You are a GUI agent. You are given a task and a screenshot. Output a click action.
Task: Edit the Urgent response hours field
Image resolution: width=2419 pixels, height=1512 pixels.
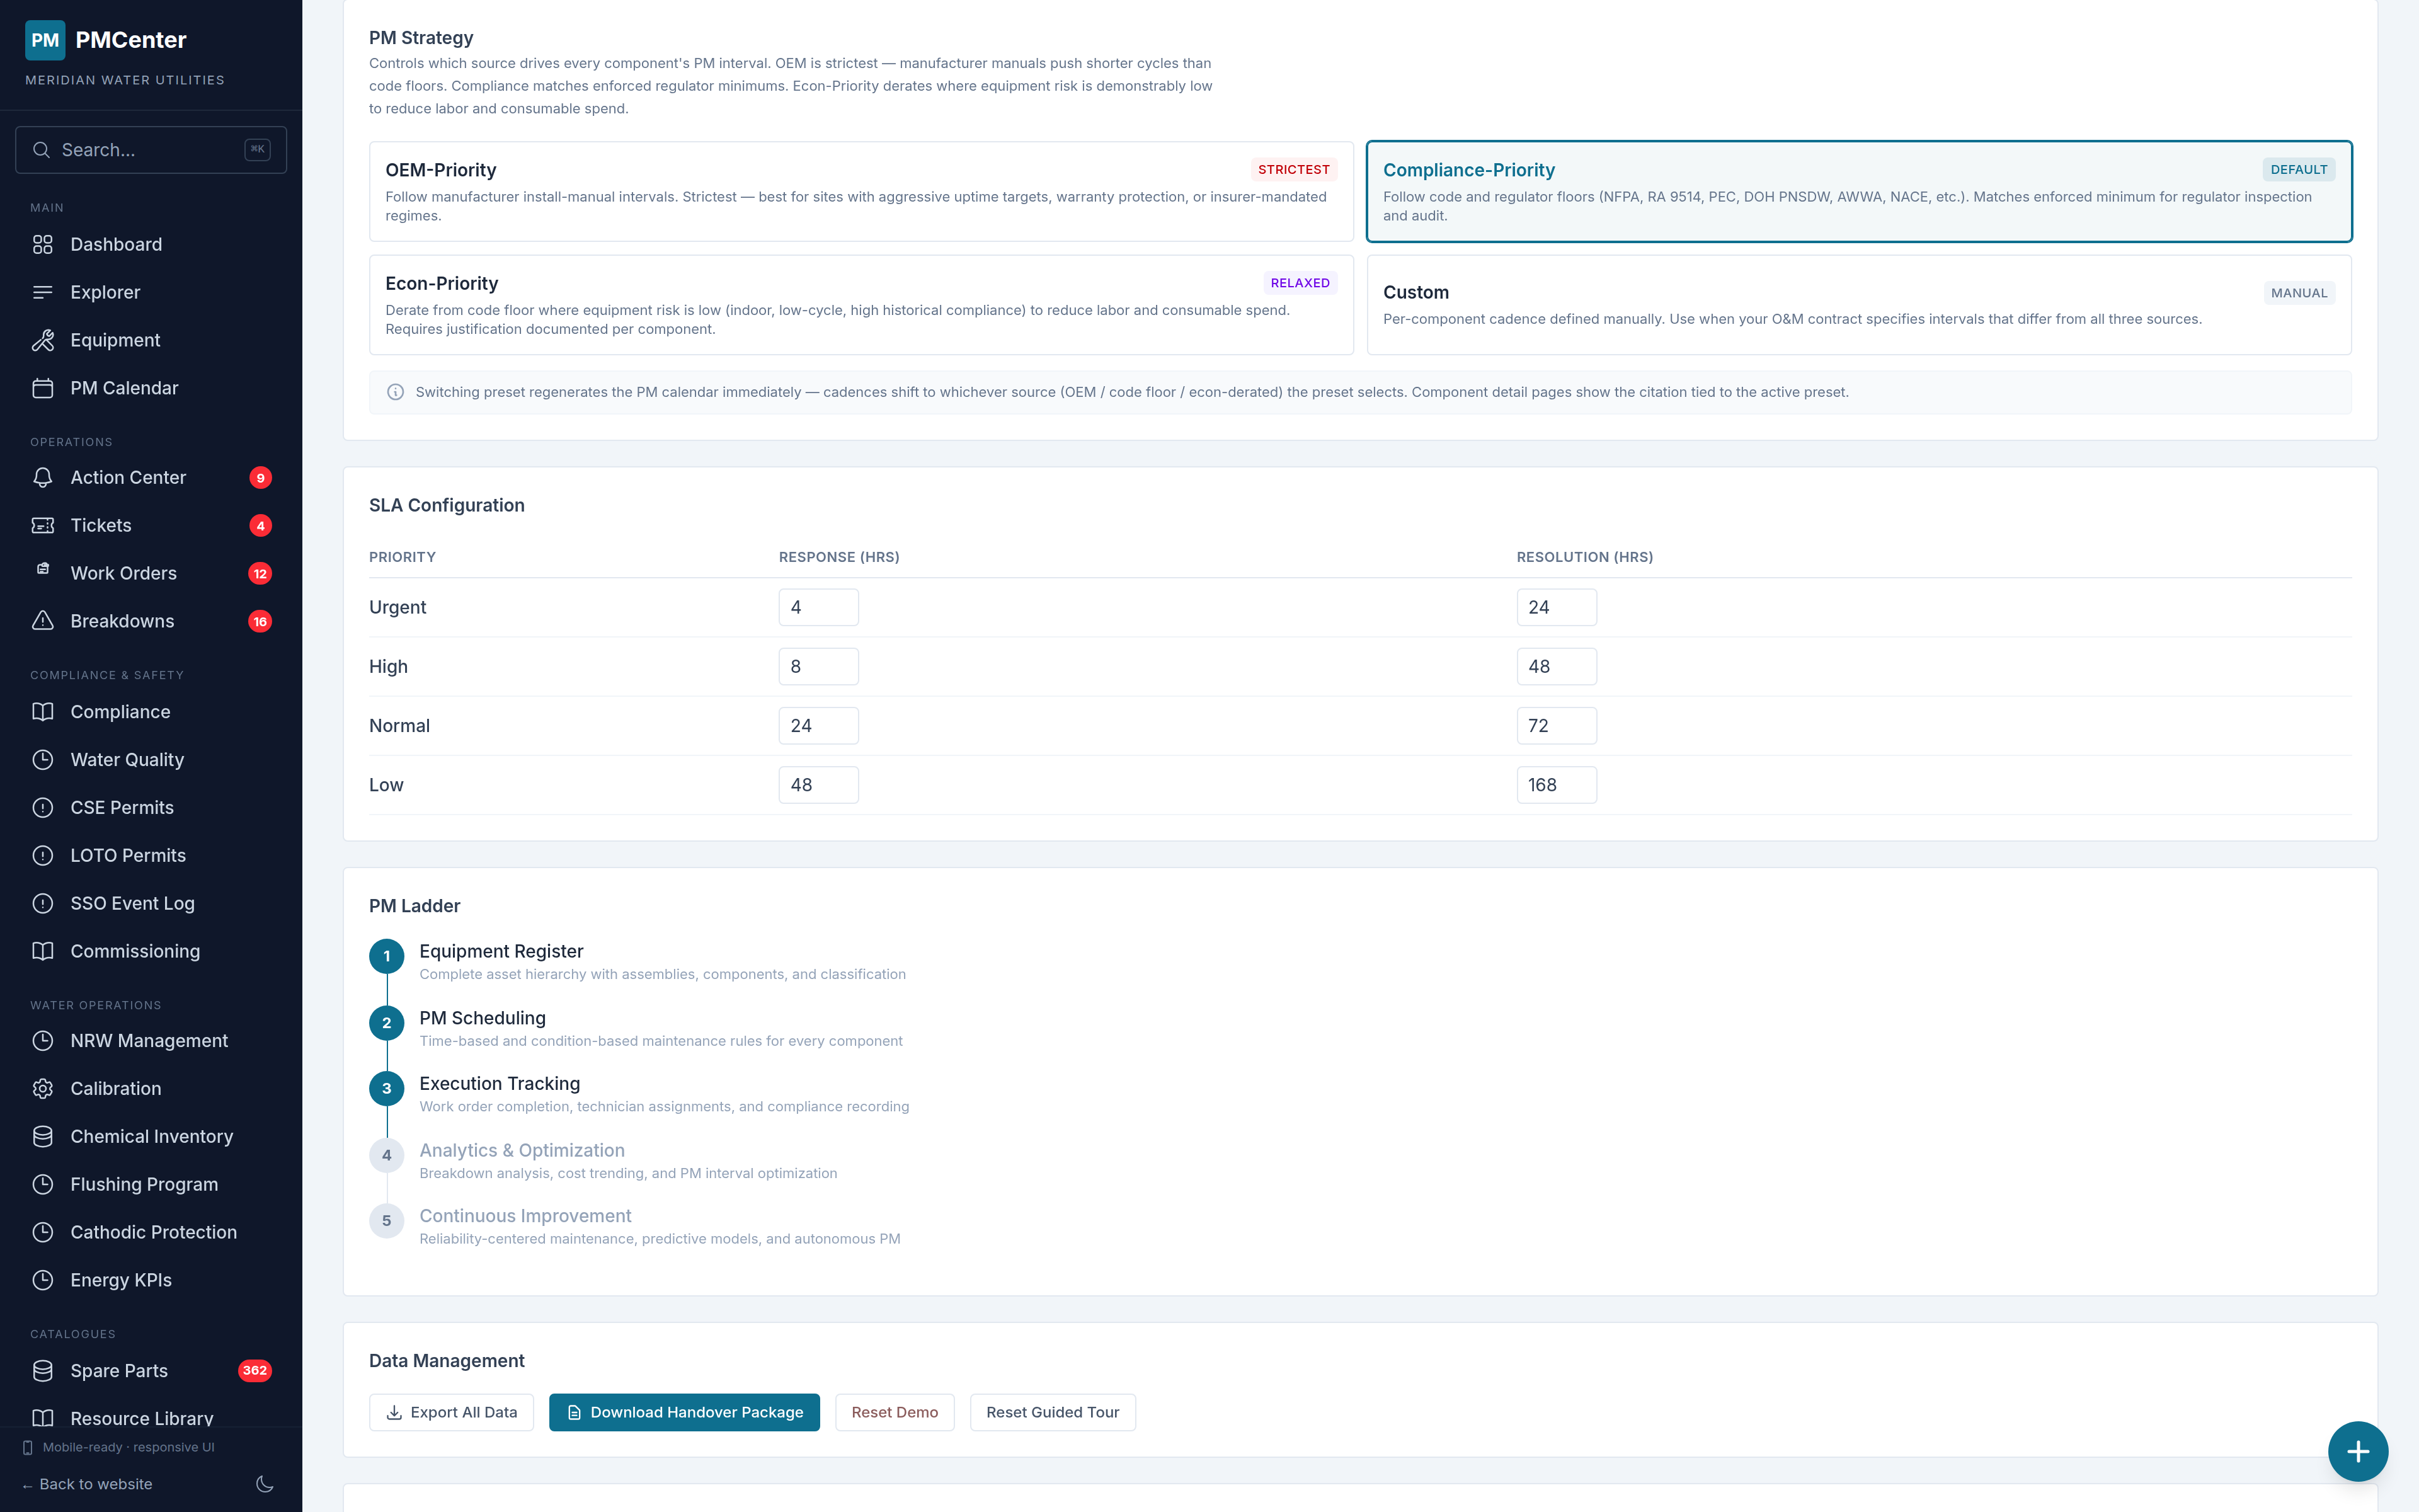[x=818, y=607]
